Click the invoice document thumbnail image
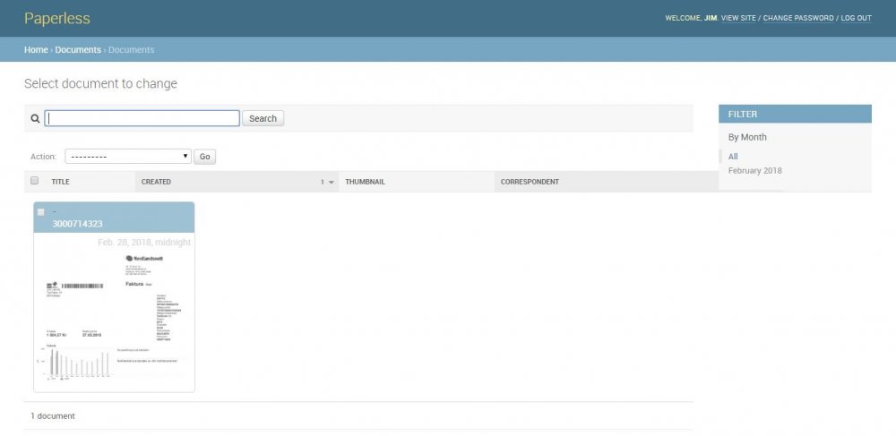This screenshot has height=436, width=896. tap(115, 317)
